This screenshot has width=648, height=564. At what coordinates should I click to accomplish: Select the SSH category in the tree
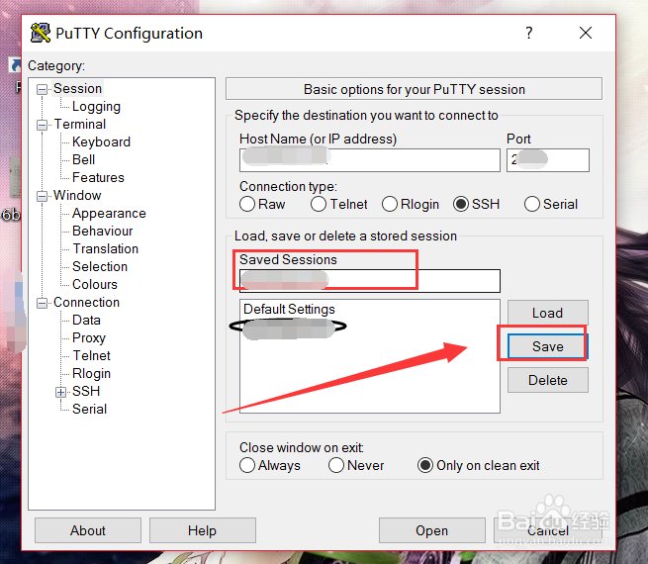(86, 391)
